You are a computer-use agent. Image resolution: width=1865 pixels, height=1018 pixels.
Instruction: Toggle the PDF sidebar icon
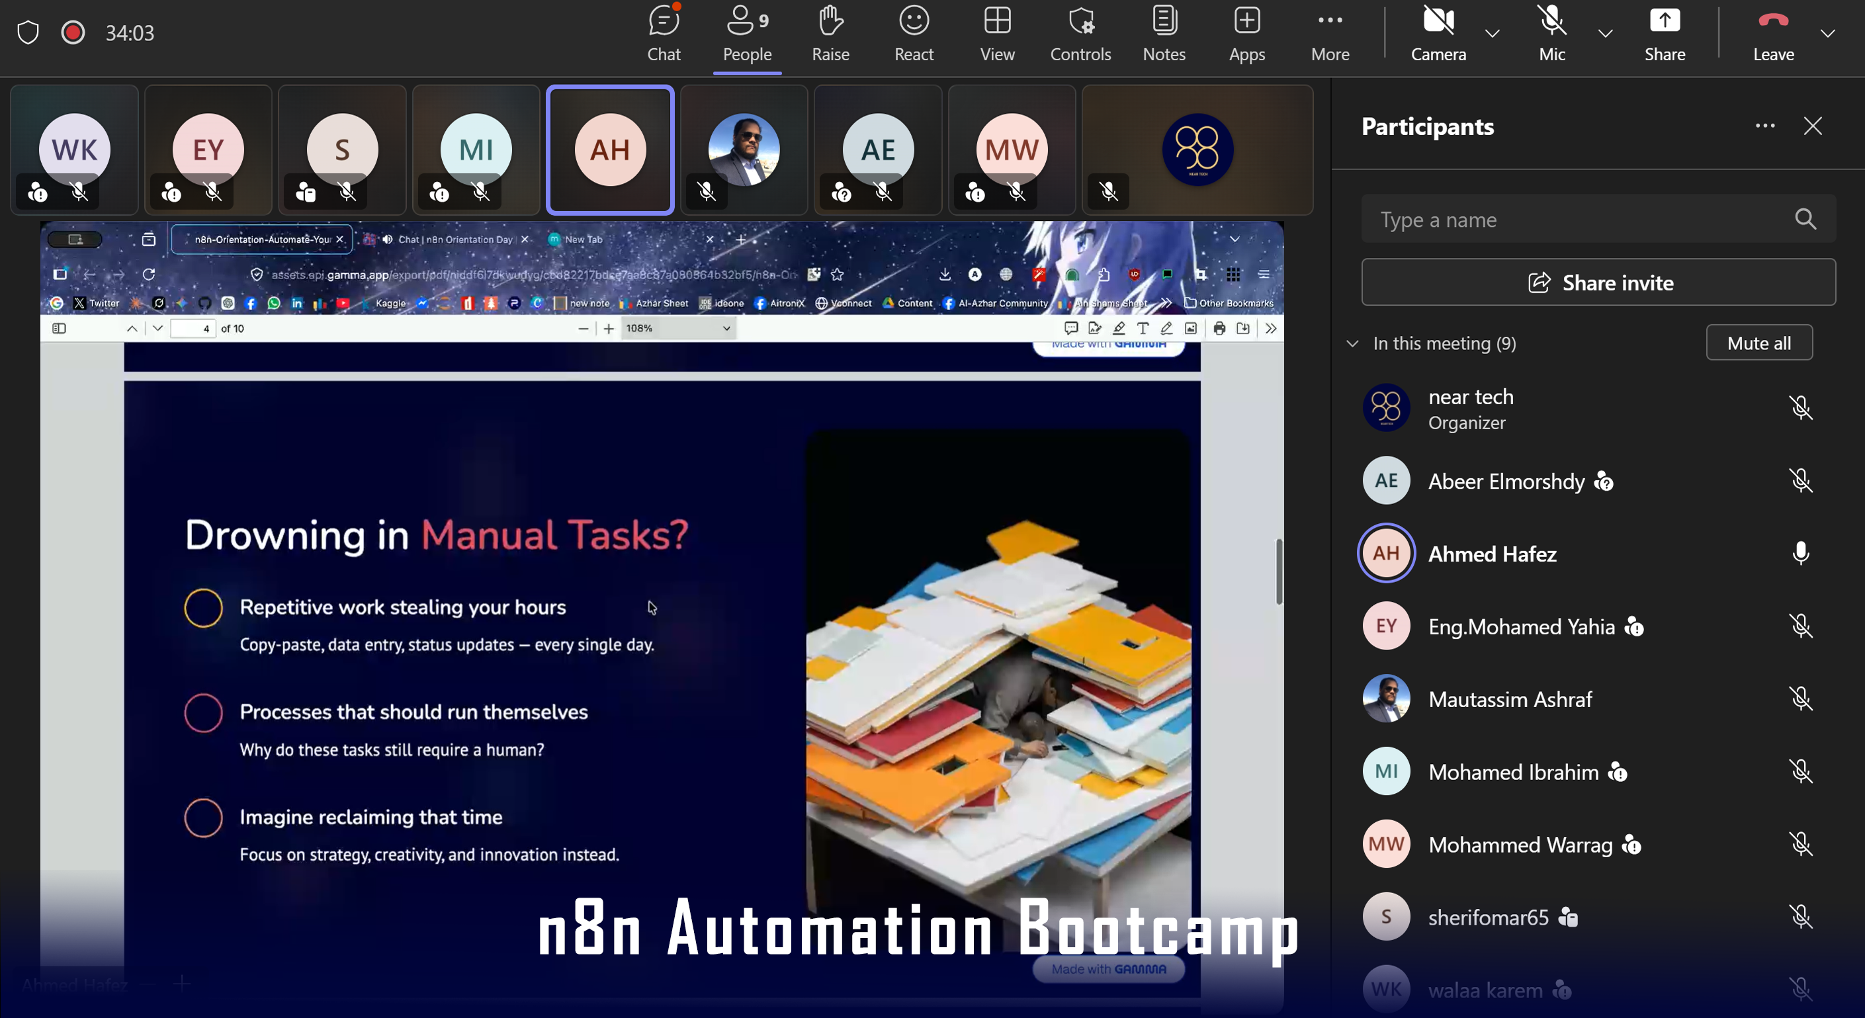coord(60,329)
